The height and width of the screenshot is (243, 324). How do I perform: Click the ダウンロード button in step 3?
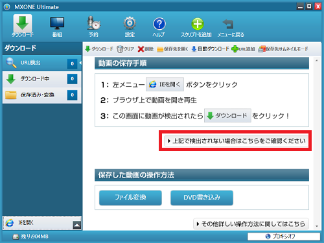click(227, 115)
